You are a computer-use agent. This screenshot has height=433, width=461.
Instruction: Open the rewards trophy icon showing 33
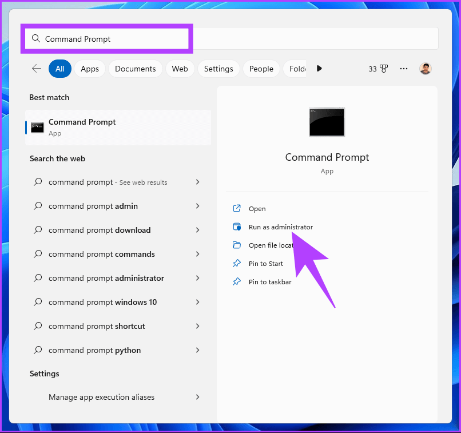tap(384, 69)
